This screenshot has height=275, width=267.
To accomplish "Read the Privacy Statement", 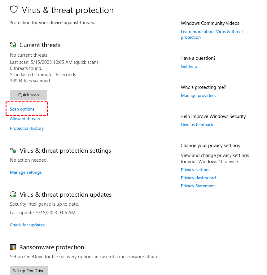I will pos(198,186).
